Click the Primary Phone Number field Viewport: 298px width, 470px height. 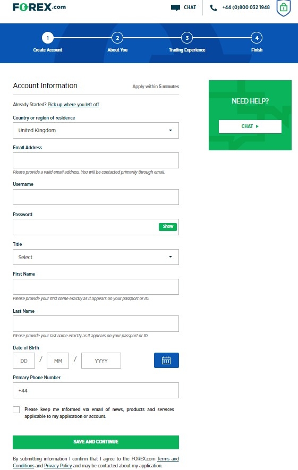coord(96,390)
